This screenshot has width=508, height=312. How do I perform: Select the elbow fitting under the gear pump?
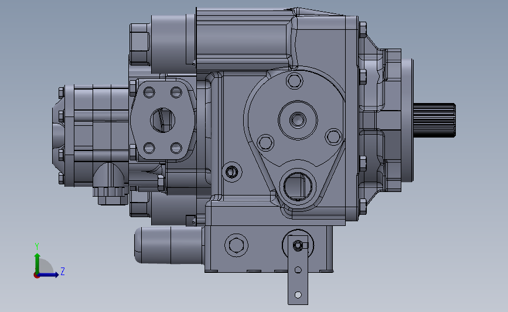110,184
